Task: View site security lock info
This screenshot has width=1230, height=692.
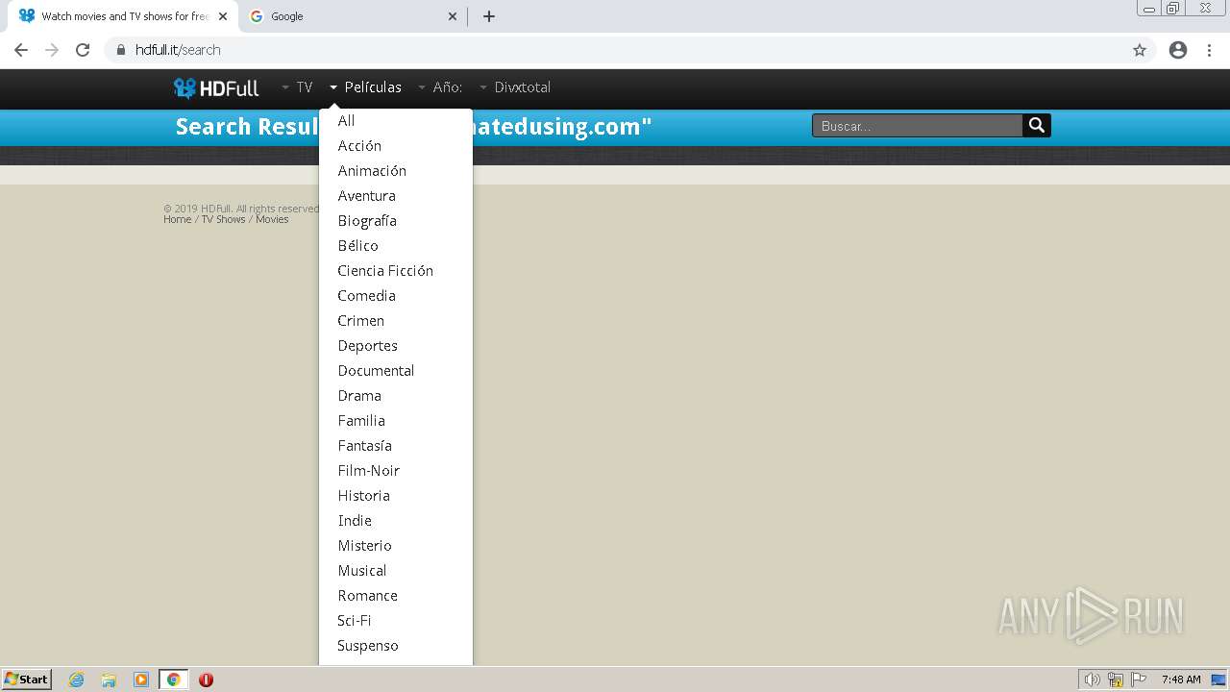Action: (121, 50)
